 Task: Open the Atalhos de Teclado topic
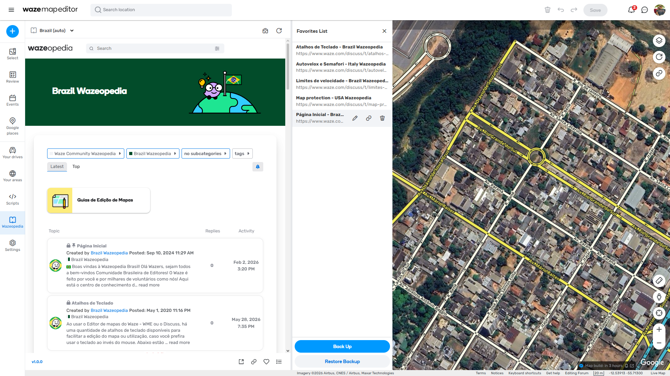[x=92, y=303]
